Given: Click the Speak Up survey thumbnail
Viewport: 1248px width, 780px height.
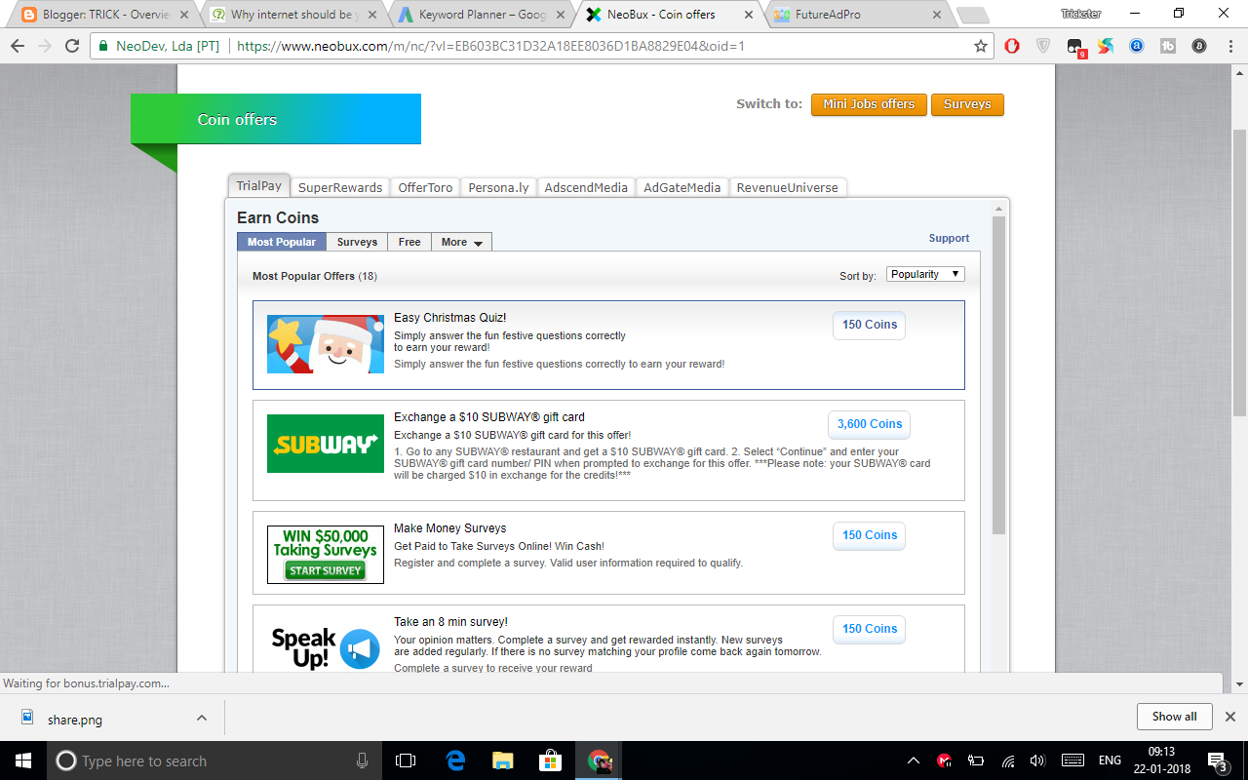Looking at the screenshot, I should tap(326, 648).
